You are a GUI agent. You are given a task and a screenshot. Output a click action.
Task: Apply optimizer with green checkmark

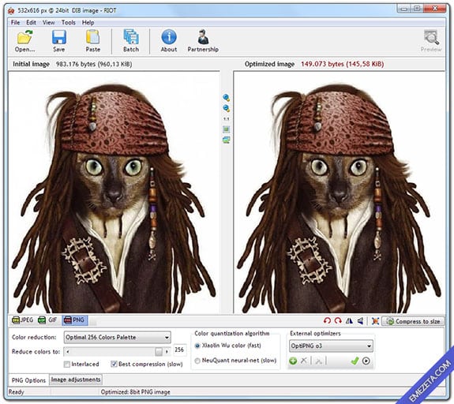[355, 361]
